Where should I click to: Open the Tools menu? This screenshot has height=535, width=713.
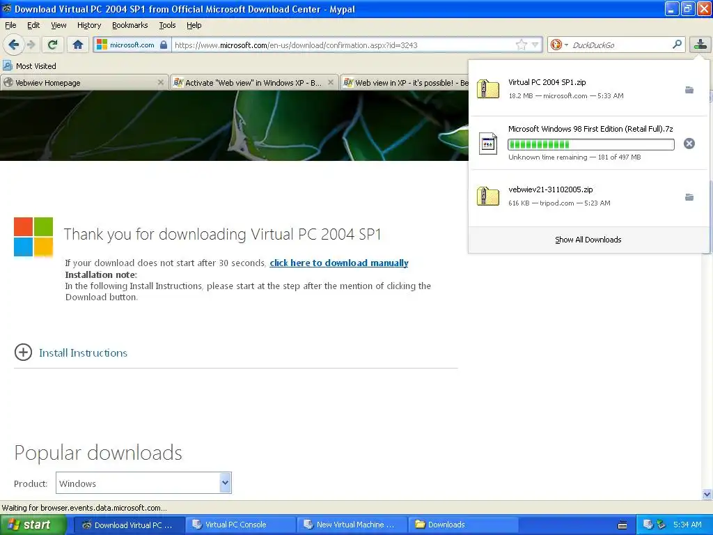click(x=167, y=25)
